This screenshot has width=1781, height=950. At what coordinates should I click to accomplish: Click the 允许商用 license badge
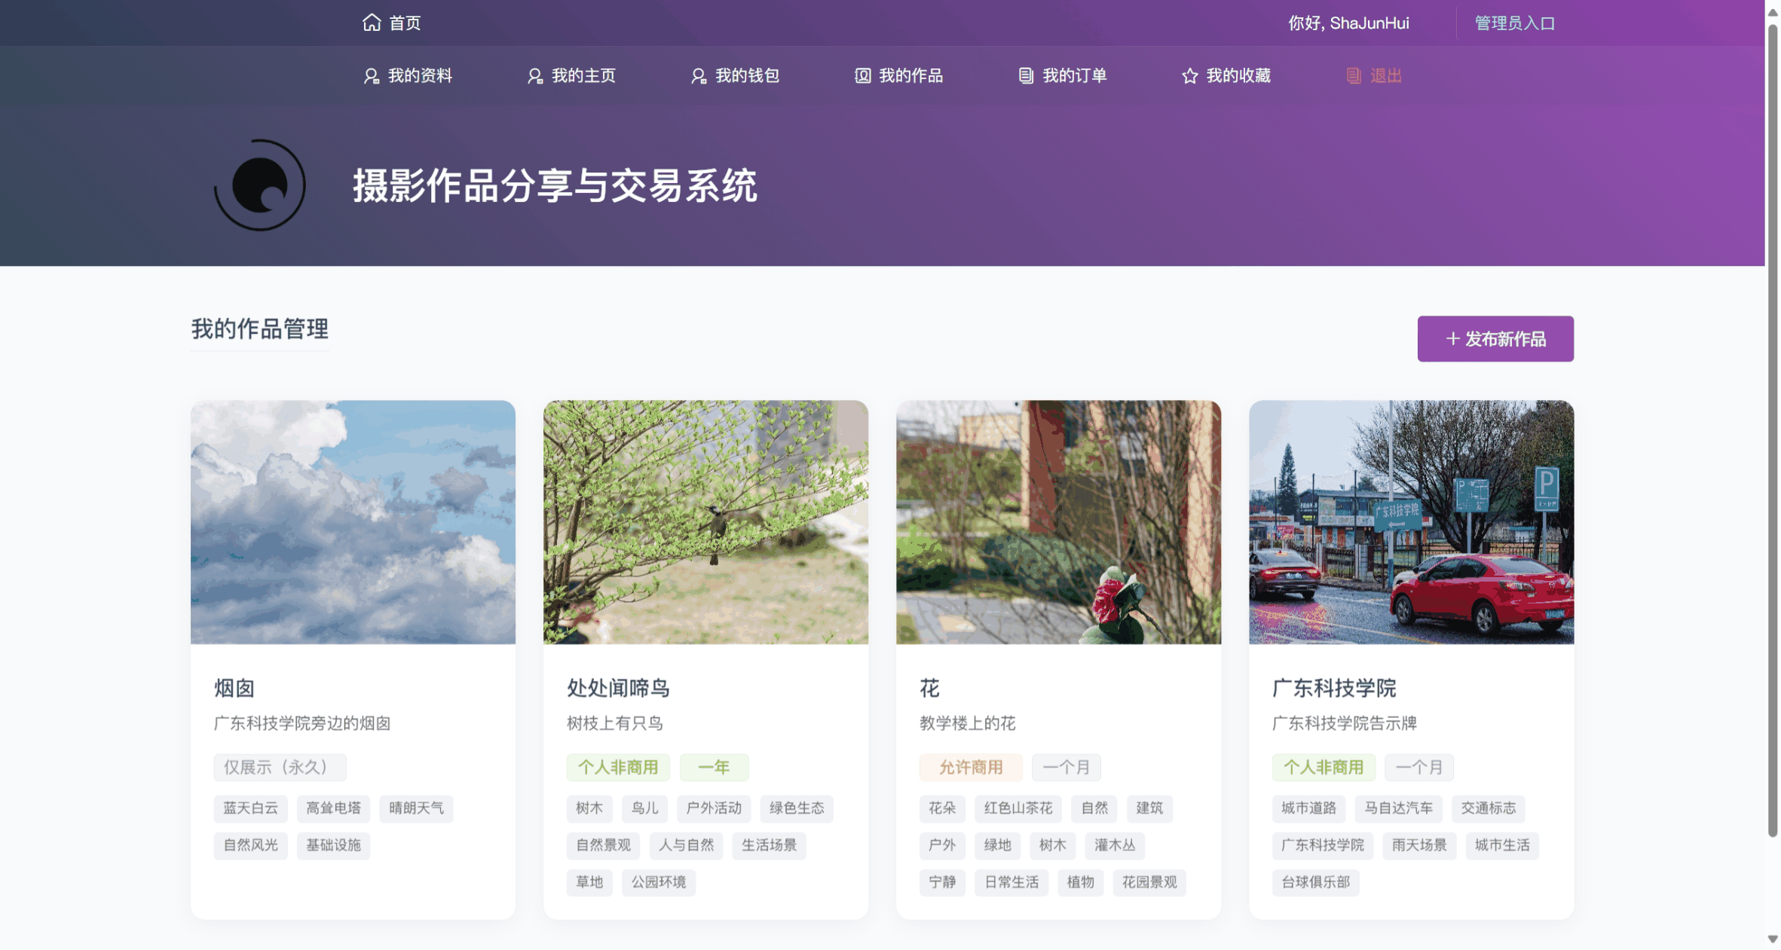(970, 767)
